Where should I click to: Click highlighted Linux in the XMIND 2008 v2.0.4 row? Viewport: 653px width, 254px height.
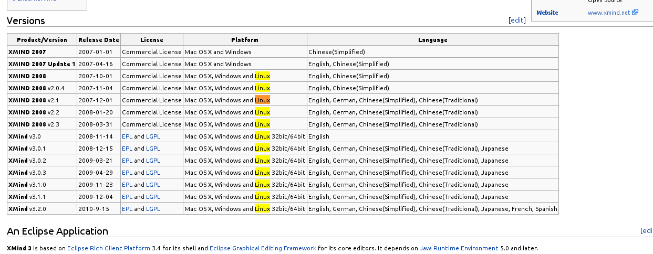click(x=262, y=88)
